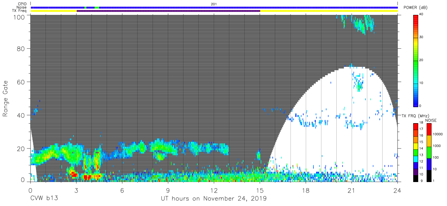447x206 pixels.
Task: Click the 'POWER (dB)' title
Action: [x=415, y=8]
